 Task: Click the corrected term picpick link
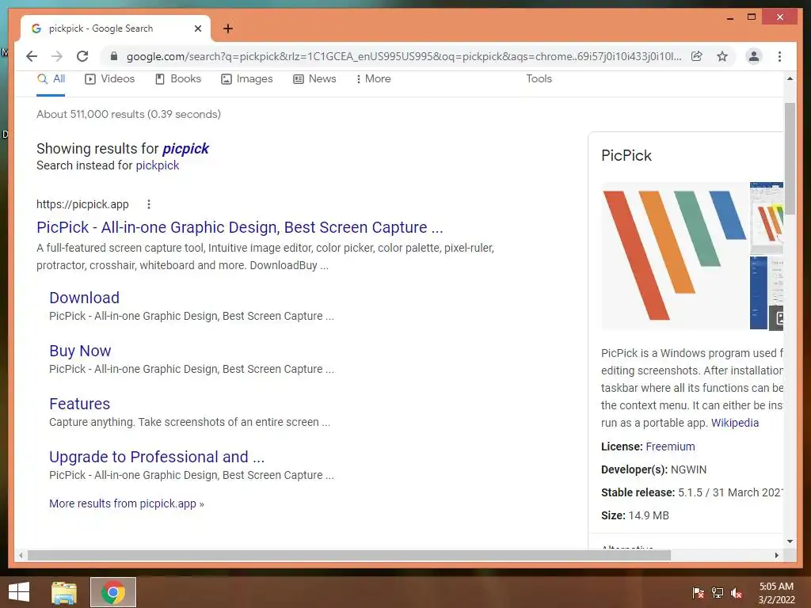click(185, 149)
